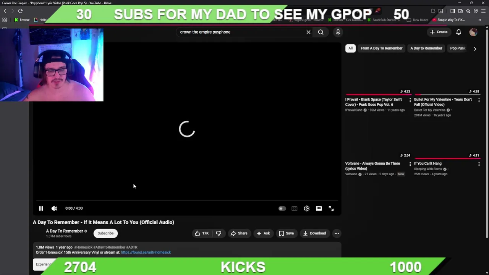Open the account avatar menu
The height and width of the screenshot is (275, 489).
point(473,32)
